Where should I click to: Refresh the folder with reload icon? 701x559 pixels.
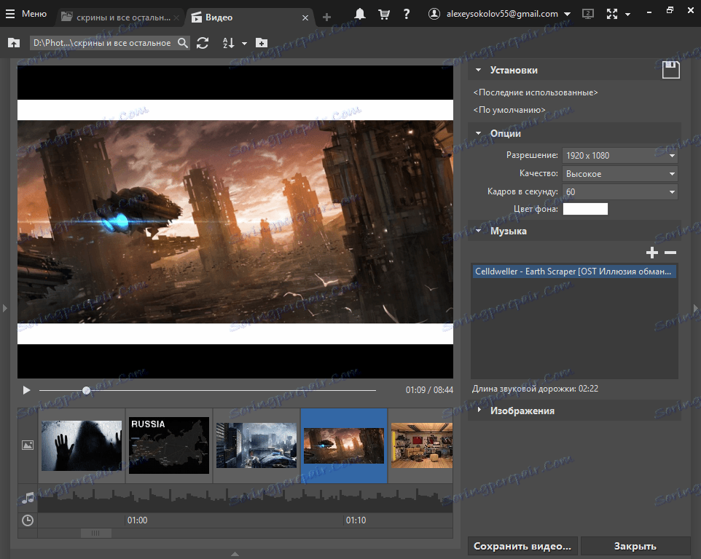pyautogui.click(x=203, y=43)
